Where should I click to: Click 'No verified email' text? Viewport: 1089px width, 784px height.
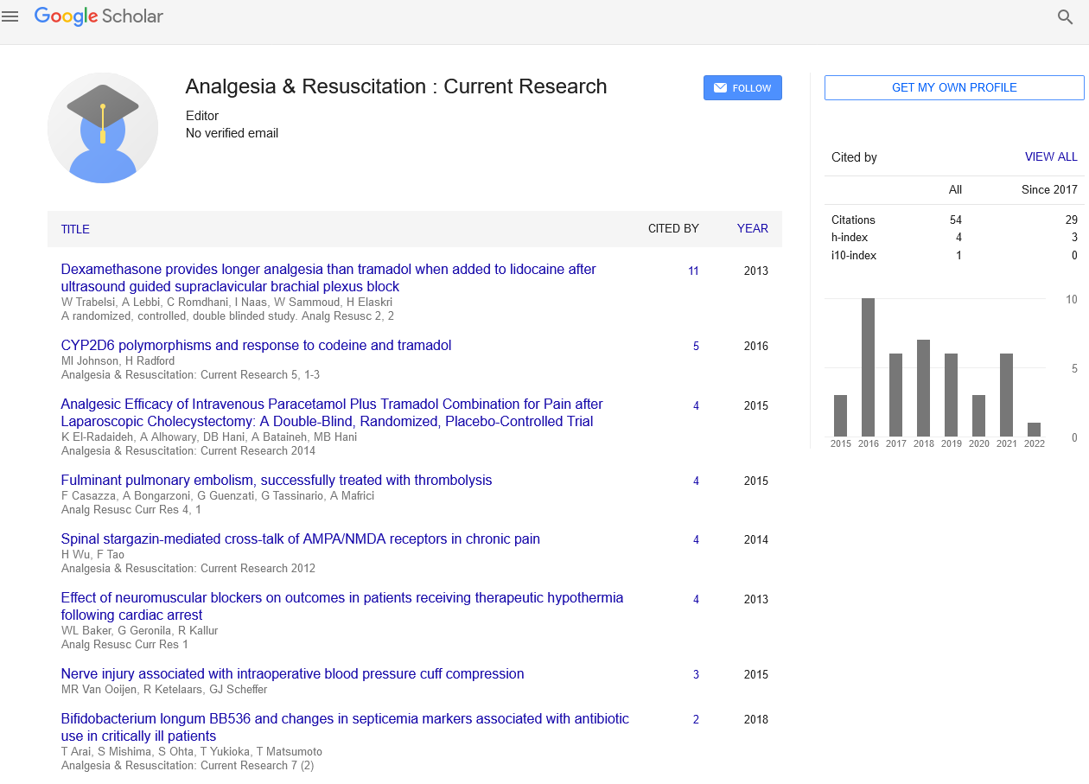(x=232, y=133)
